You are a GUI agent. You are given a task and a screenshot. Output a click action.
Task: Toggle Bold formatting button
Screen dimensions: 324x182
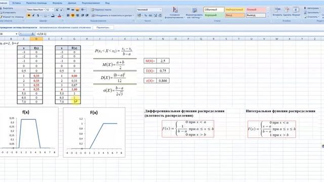(29, 16)
